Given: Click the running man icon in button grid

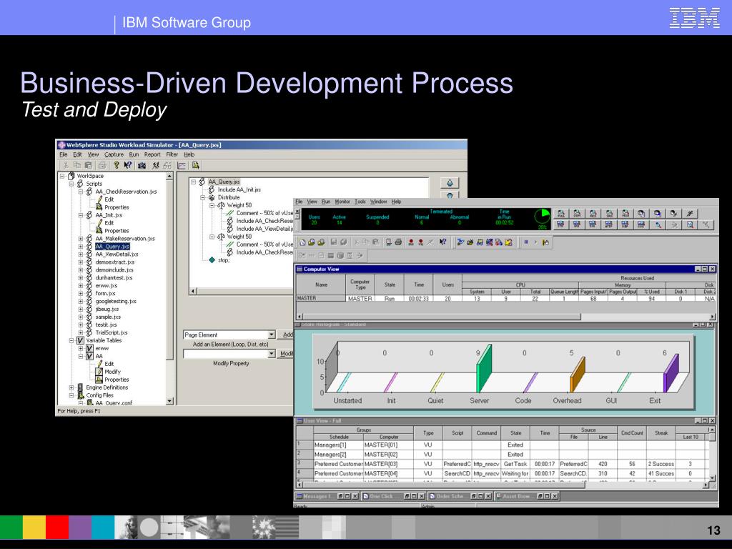Looking at the screenshot, I should pos(690,213).
